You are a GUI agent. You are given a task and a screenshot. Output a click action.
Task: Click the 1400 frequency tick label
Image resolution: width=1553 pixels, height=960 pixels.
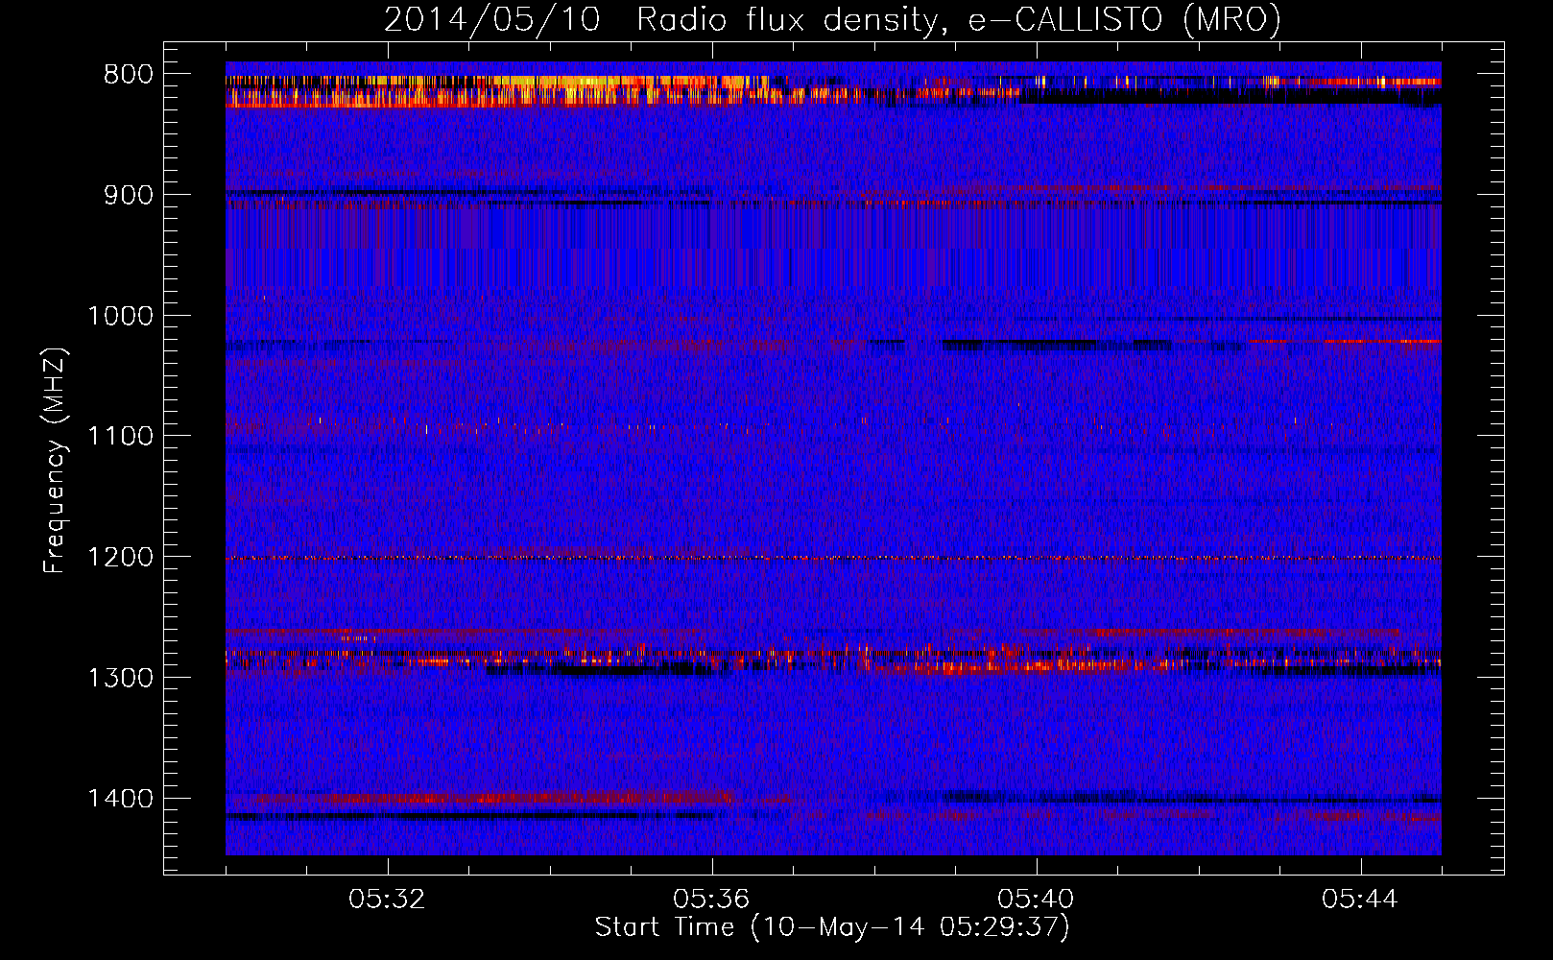point(120,799)
